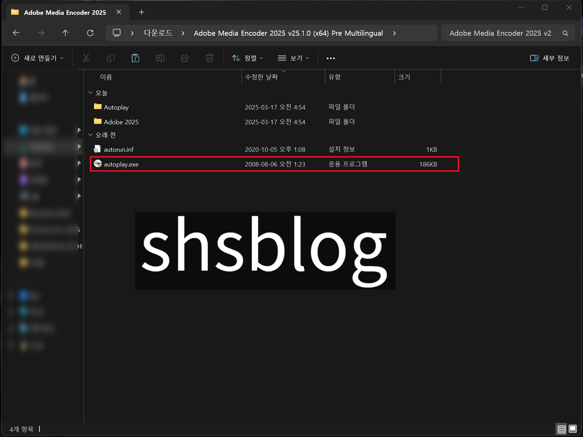Open the 보기 view dropdown
Viewport: 583px width, 437px height.
294,58
